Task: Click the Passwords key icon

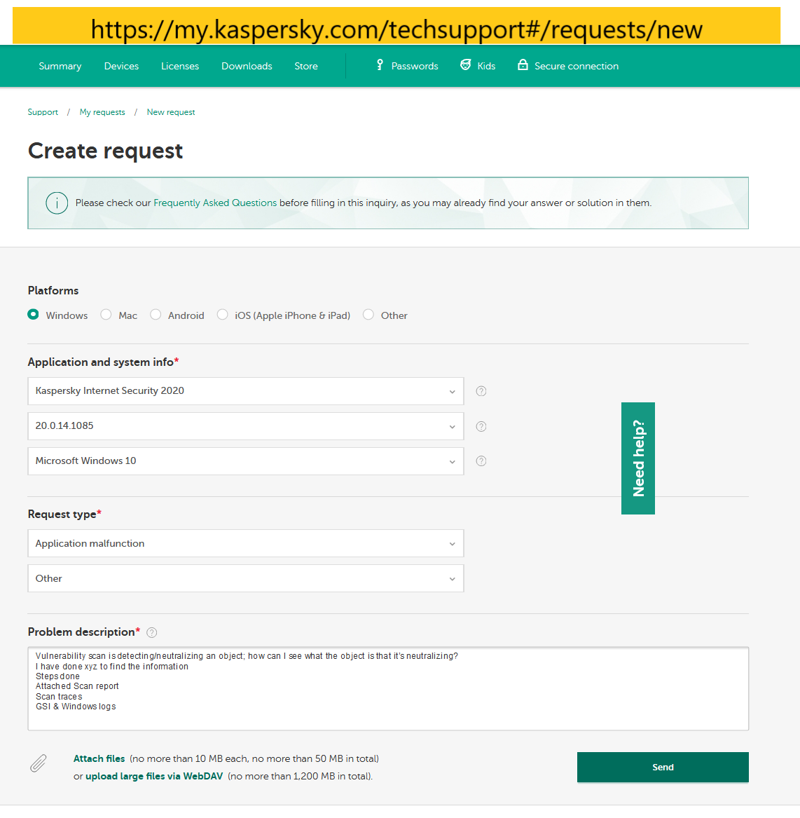Action: tap(380, 65)
